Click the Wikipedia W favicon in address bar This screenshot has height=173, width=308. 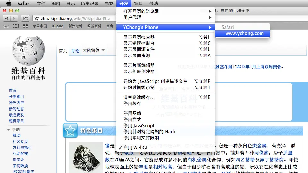tap(37, 19)
